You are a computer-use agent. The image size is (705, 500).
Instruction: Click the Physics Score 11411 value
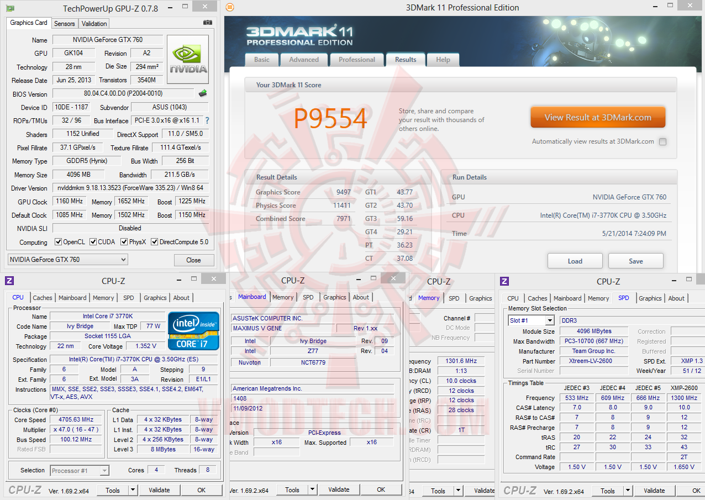[x=342, y=206]
